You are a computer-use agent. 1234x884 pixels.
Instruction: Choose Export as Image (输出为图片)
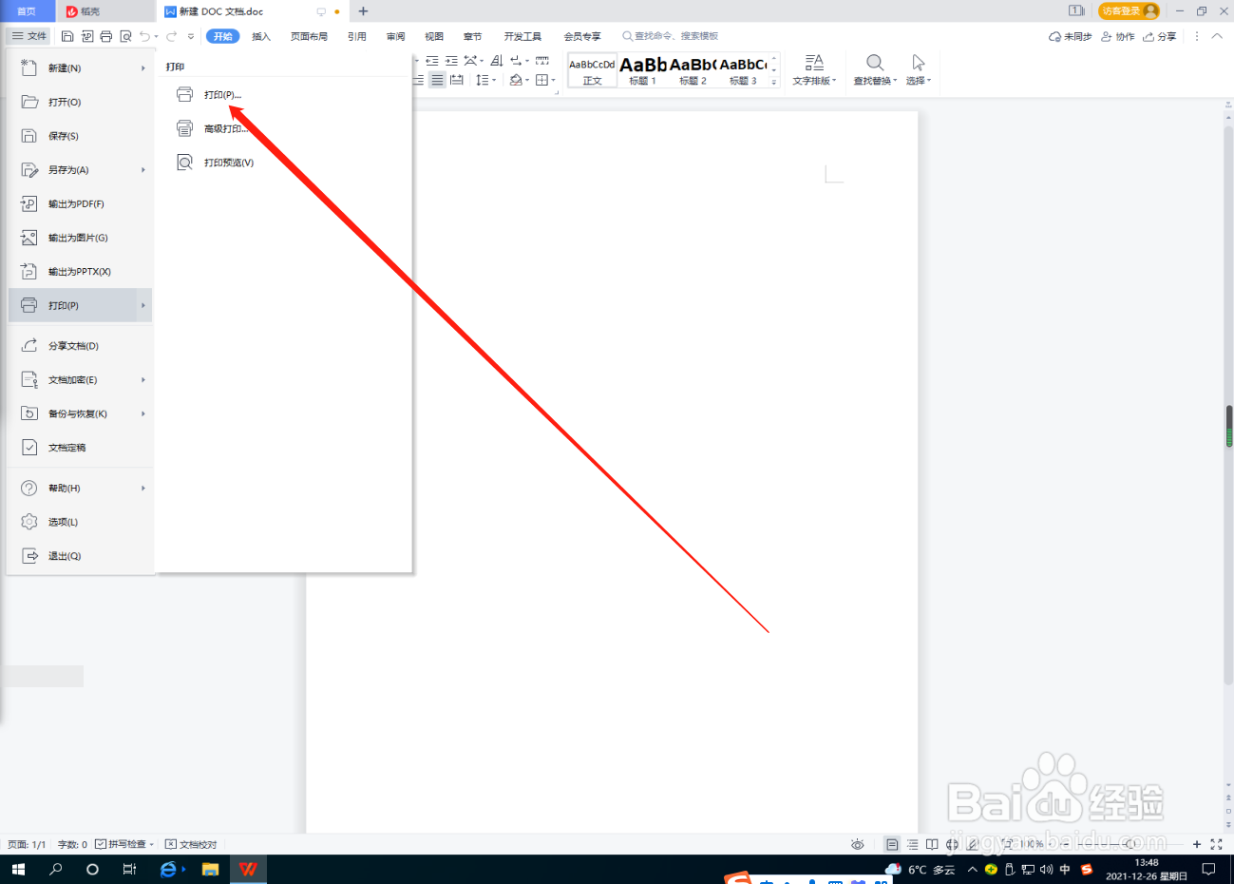(80, 238)
